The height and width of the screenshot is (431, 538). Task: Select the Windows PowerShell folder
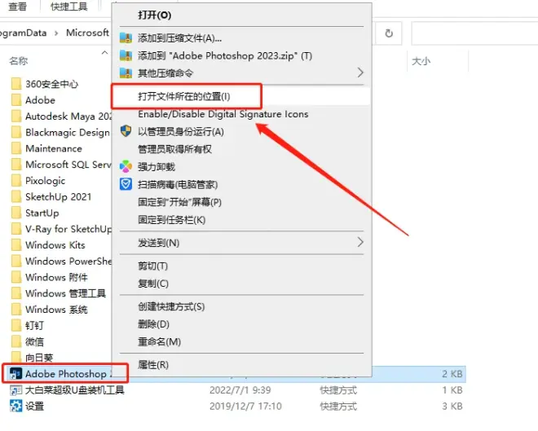click(x=61, y=261)
